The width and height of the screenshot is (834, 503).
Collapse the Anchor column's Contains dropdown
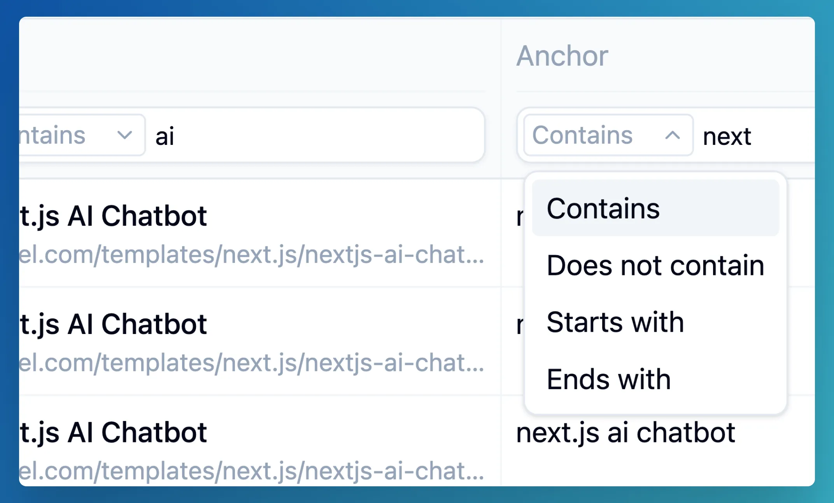pos(608,135)
